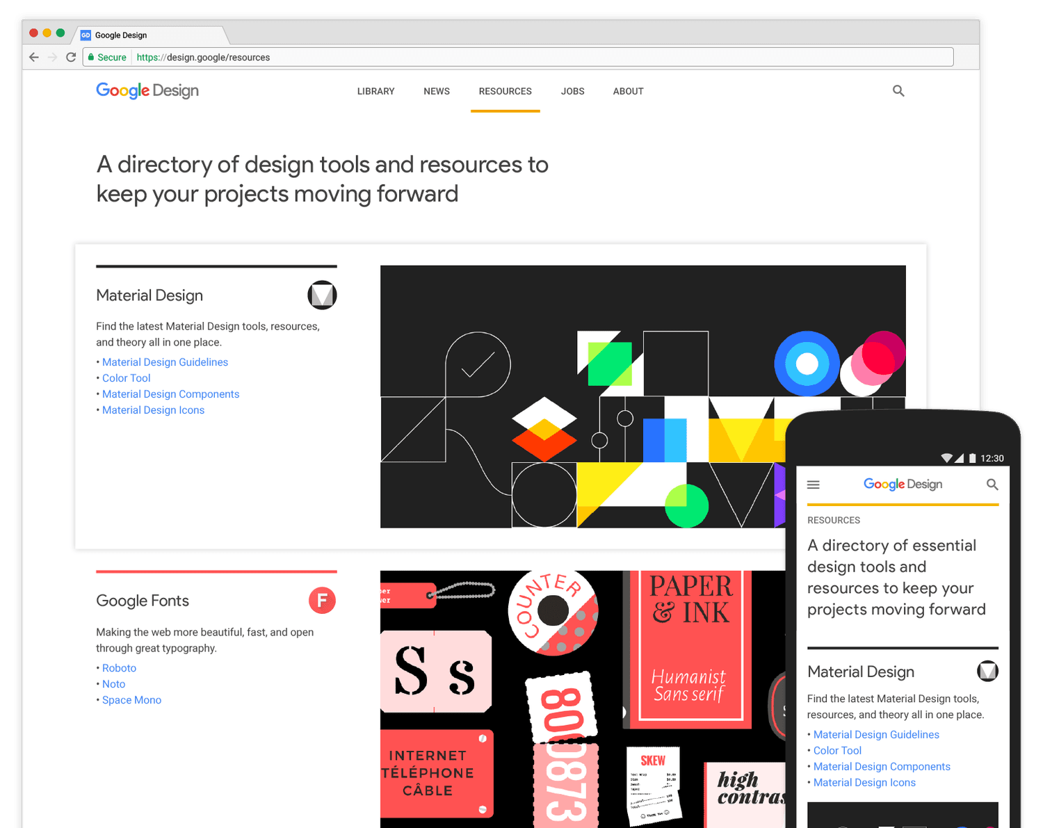Tap the Material Design heading on phone
The image size is (1043, 828).
tap(861, 672)
